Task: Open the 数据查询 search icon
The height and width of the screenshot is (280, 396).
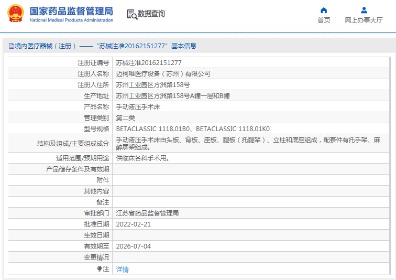Action: coord(132,14)
